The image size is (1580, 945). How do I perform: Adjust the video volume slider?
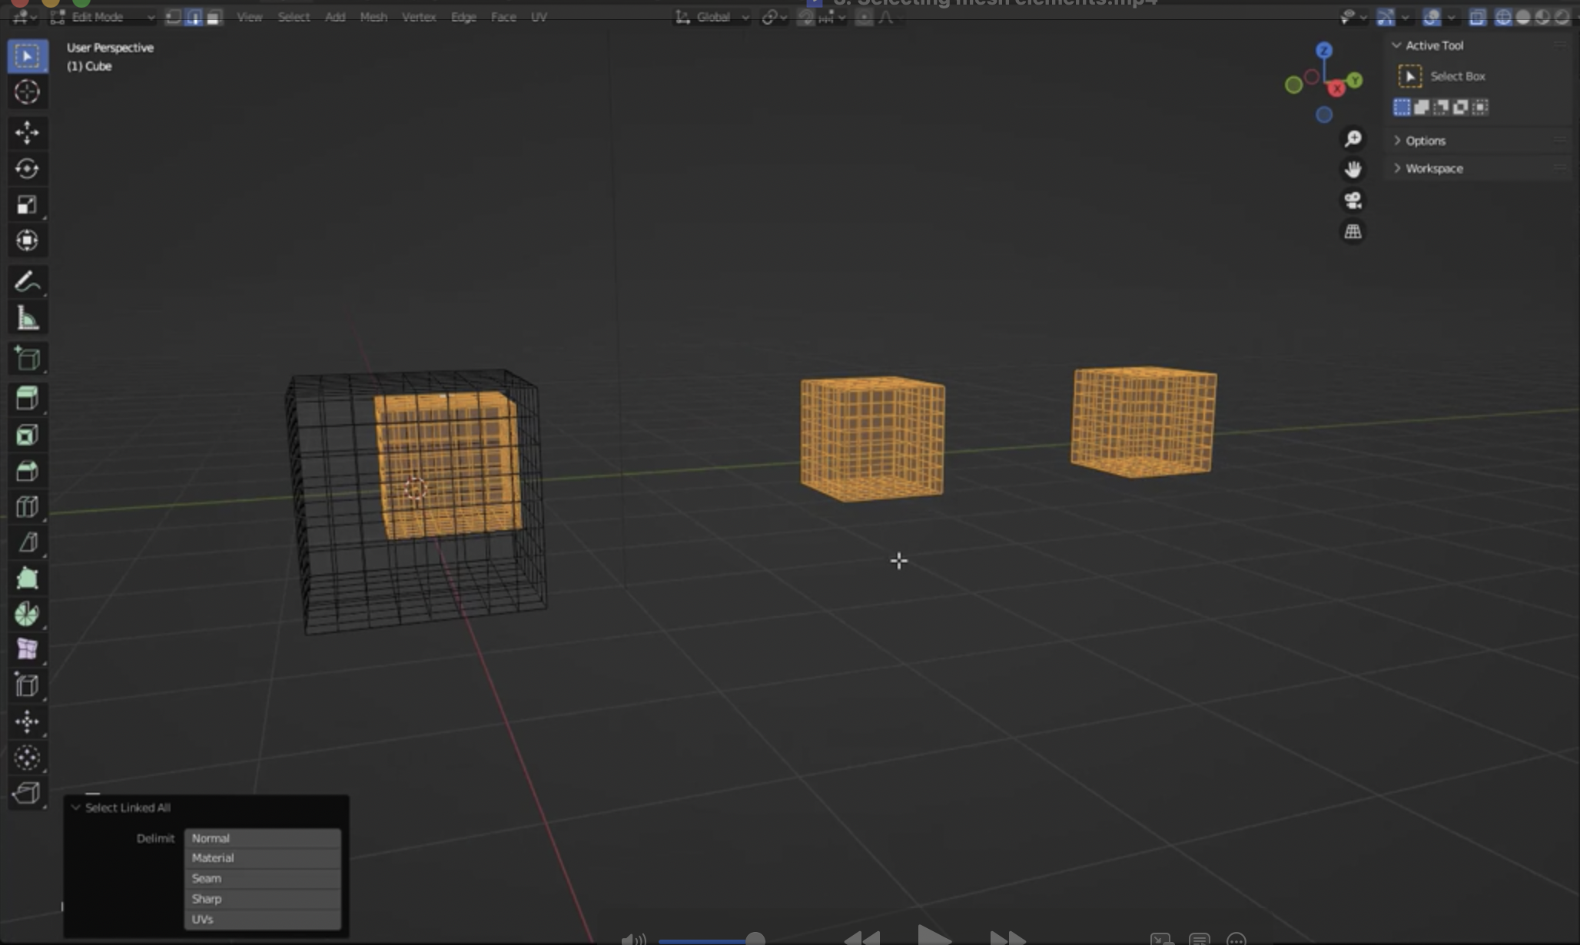pos(755,939)
